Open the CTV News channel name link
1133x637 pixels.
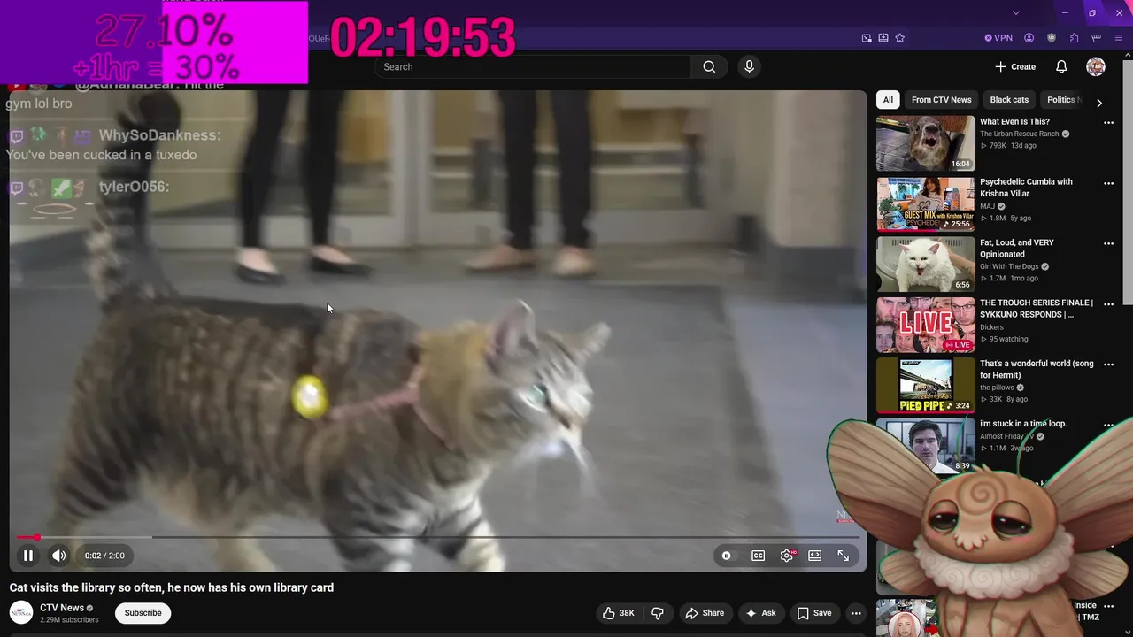62,608
